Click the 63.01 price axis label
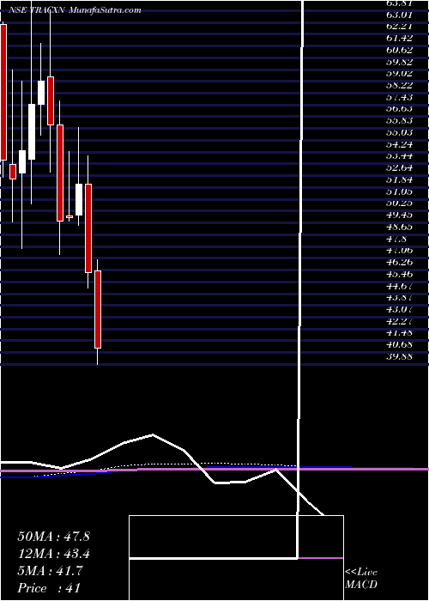 [400, 15]
